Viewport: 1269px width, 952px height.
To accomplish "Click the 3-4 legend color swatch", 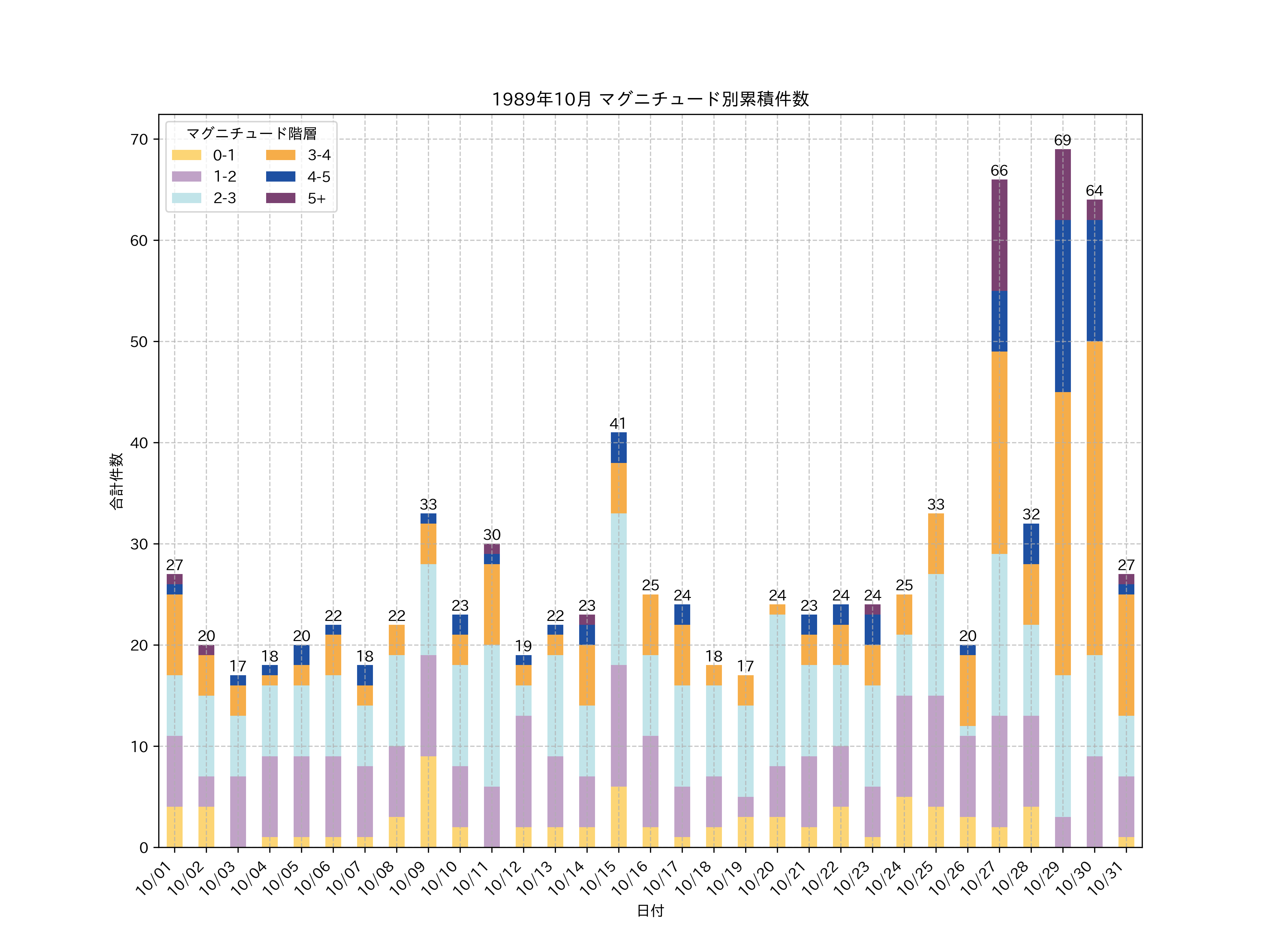I will (281, 155).
